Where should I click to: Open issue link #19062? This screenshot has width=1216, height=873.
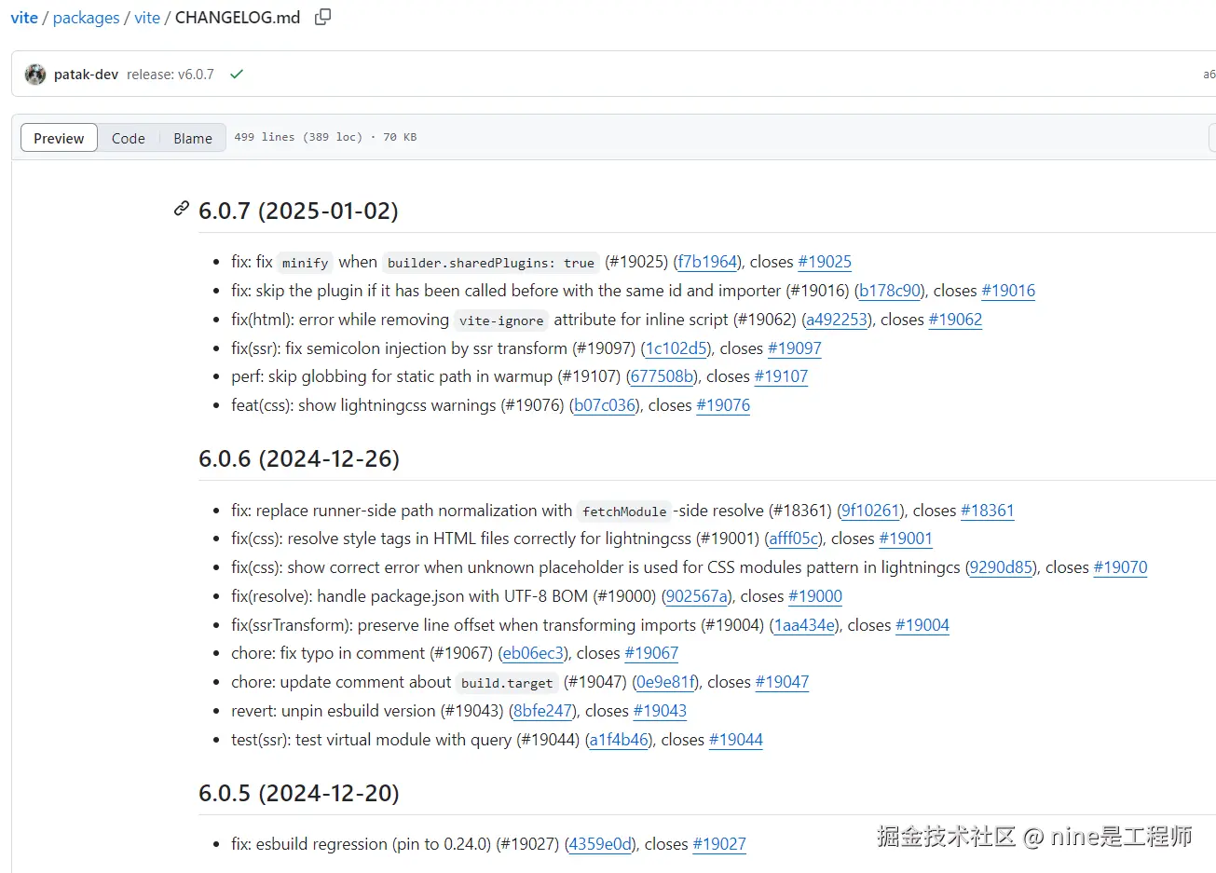point(955,320)
